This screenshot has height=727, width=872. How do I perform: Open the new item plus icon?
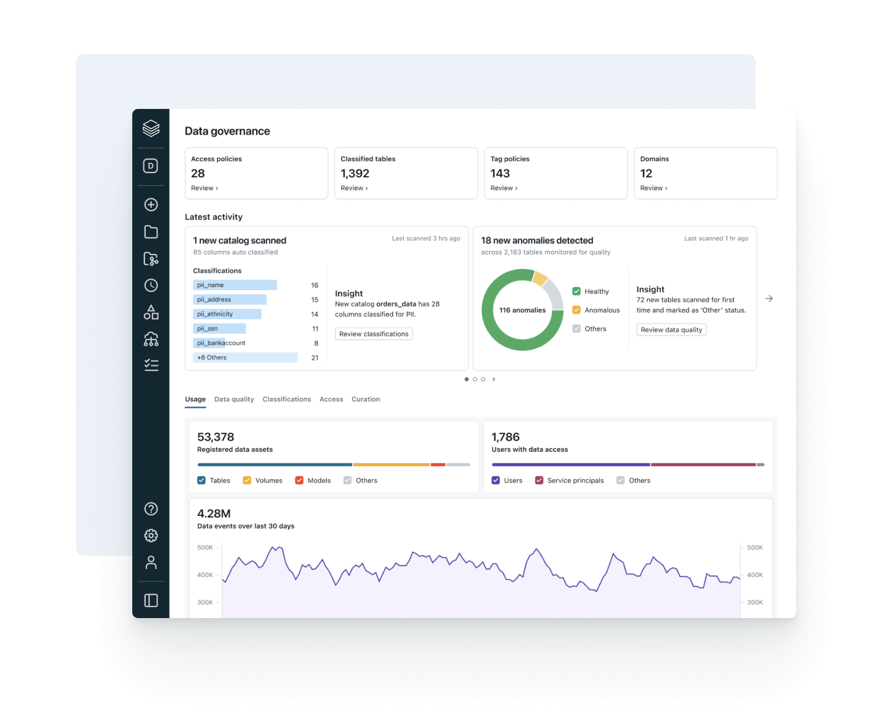tap(151, 204)
